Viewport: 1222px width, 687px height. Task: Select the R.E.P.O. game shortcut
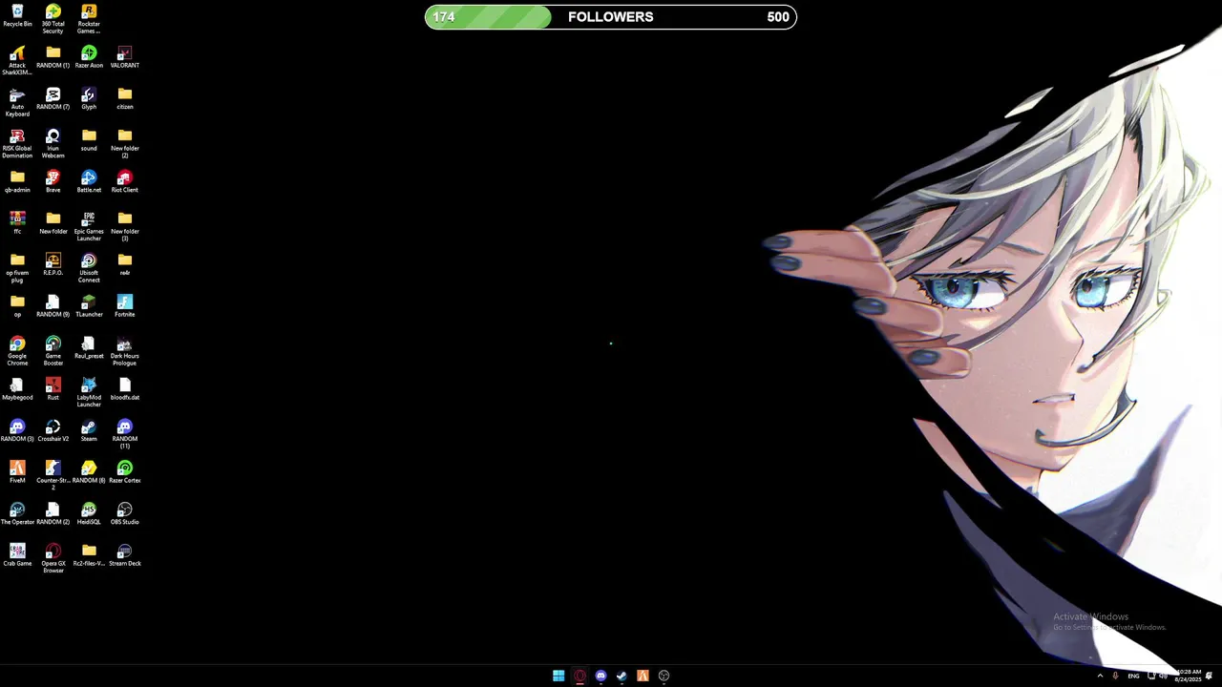tap(53, 264)
